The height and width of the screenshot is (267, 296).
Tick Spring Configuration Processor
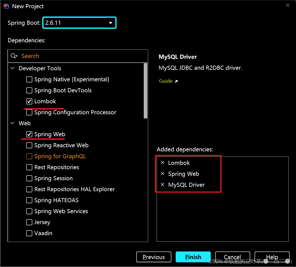(29, 112)
